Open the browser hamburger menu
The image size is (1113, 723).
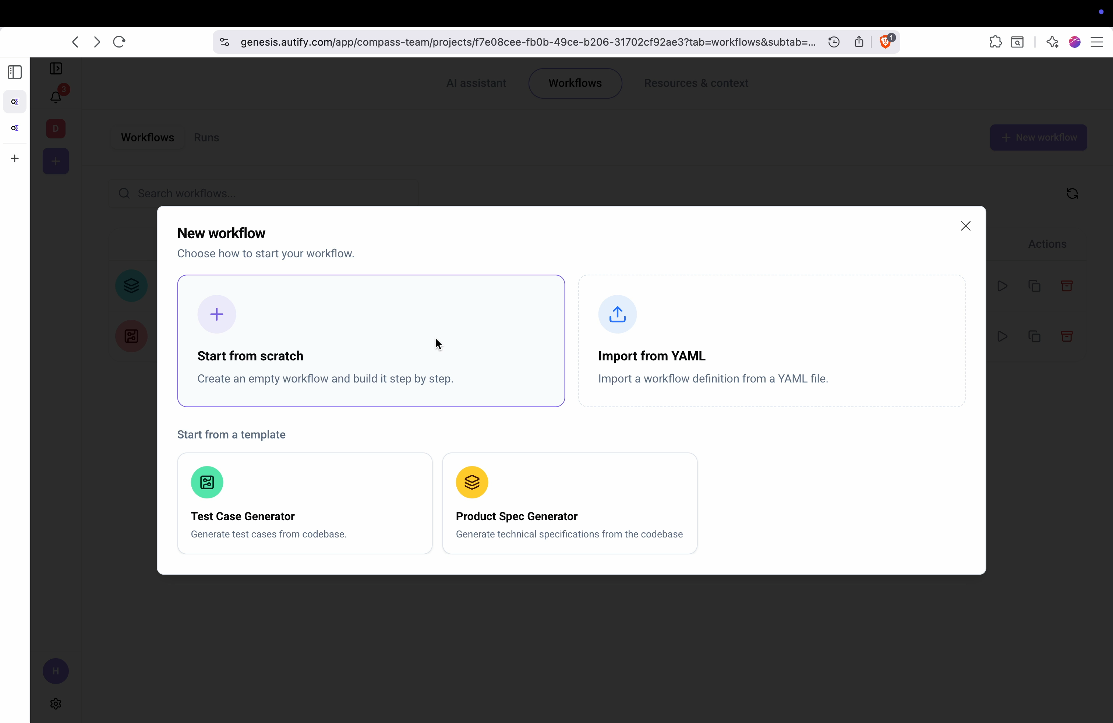[1097, 42]
